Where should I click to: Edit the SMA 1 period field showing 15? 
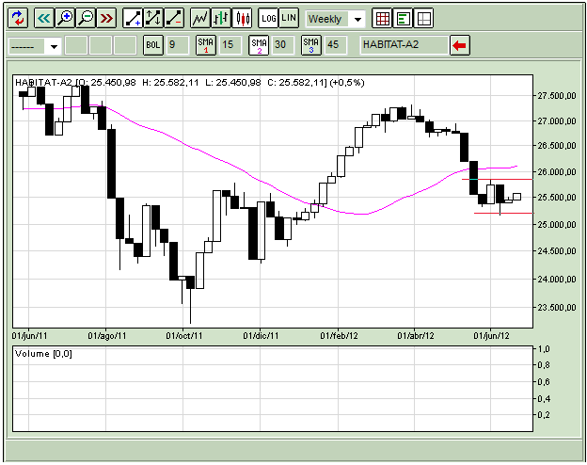[230, 45]
